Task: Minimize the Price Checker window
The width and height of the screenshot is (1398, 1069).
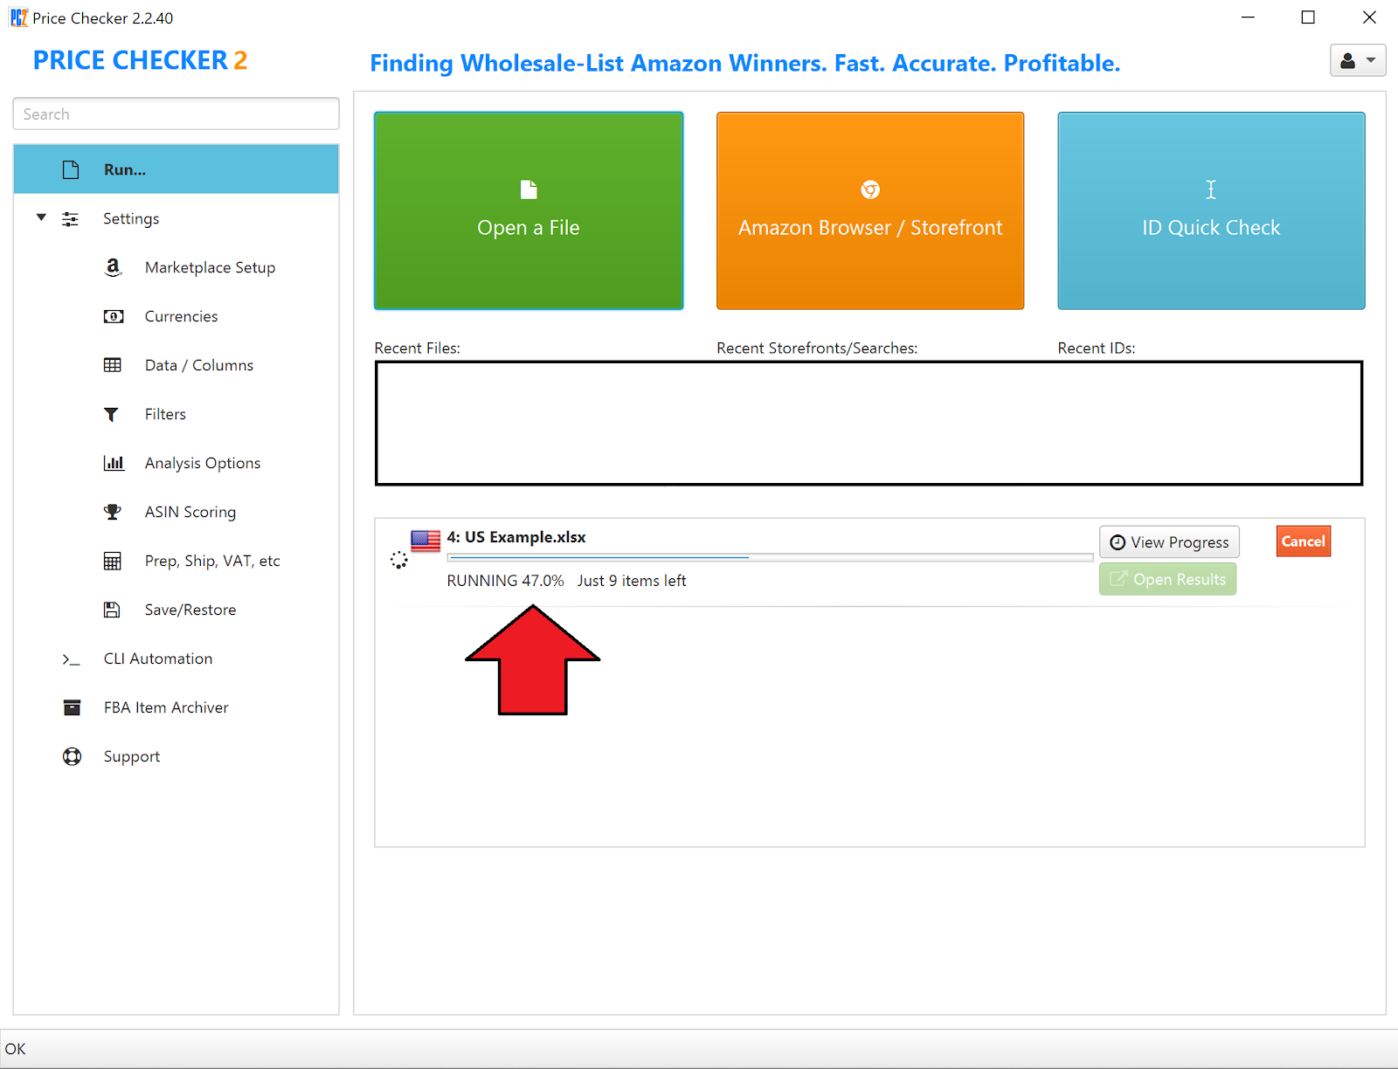Action: tap(1248, 17)
